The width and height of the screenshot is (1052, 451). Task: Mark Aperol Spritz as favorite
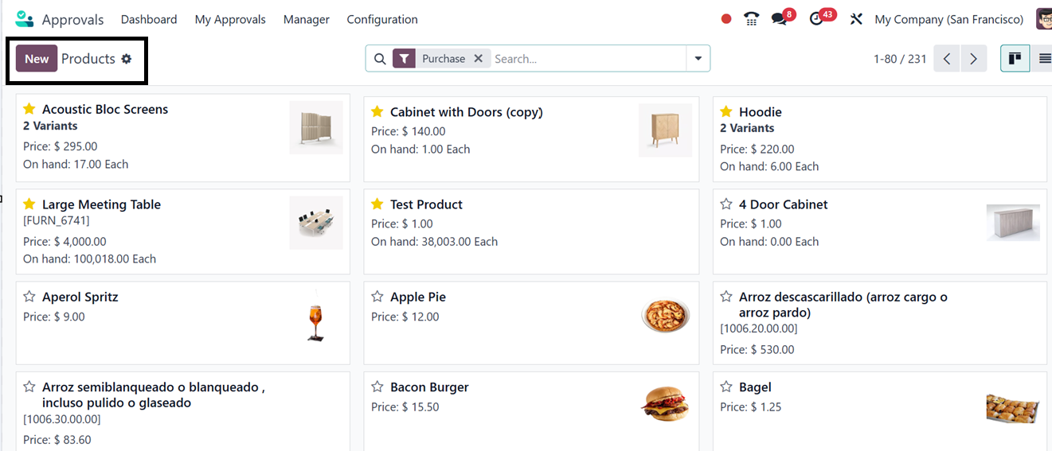(x=29, y=297)
